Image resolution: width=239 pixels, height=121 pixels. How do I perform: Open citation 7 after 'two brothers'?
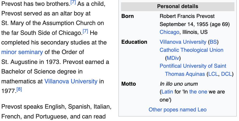[x=73, y=3]
